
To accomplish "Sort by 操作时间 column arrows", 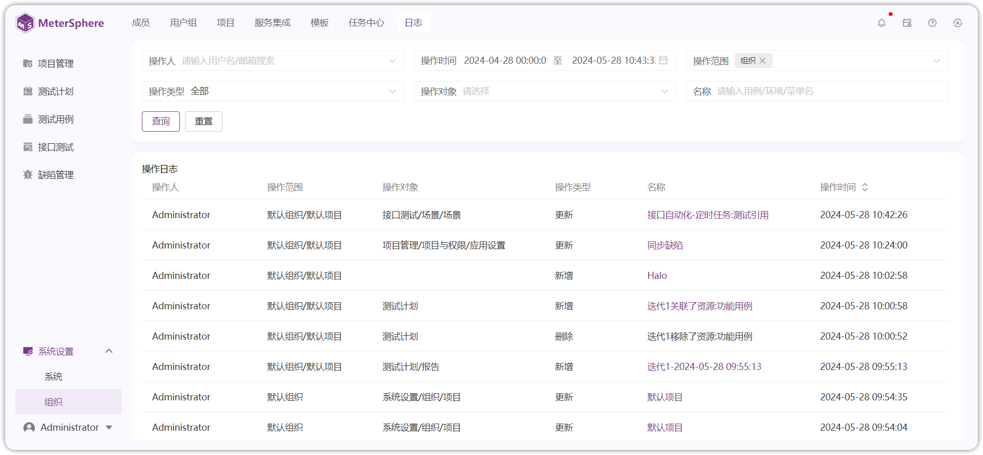I will coord(865,187).
